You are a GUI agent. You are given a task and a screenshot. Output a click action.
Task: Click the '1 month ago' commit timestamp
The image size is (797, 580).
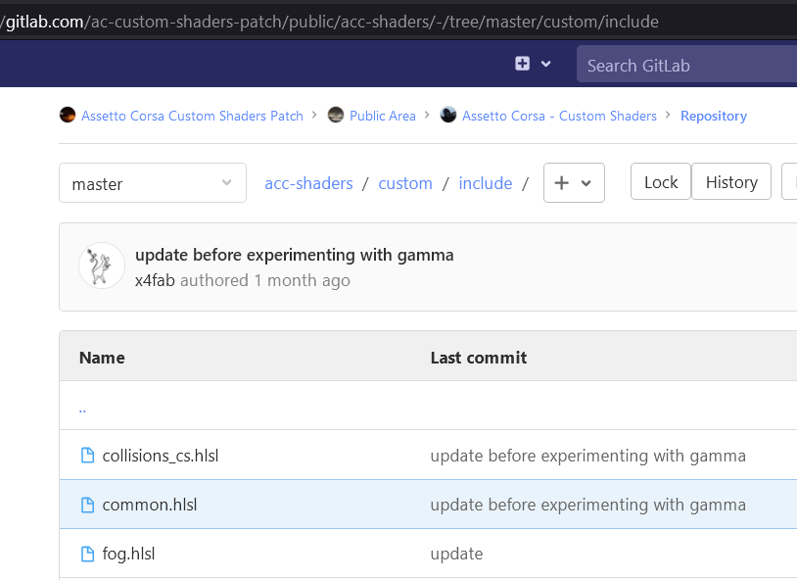[x=302, y=280]
